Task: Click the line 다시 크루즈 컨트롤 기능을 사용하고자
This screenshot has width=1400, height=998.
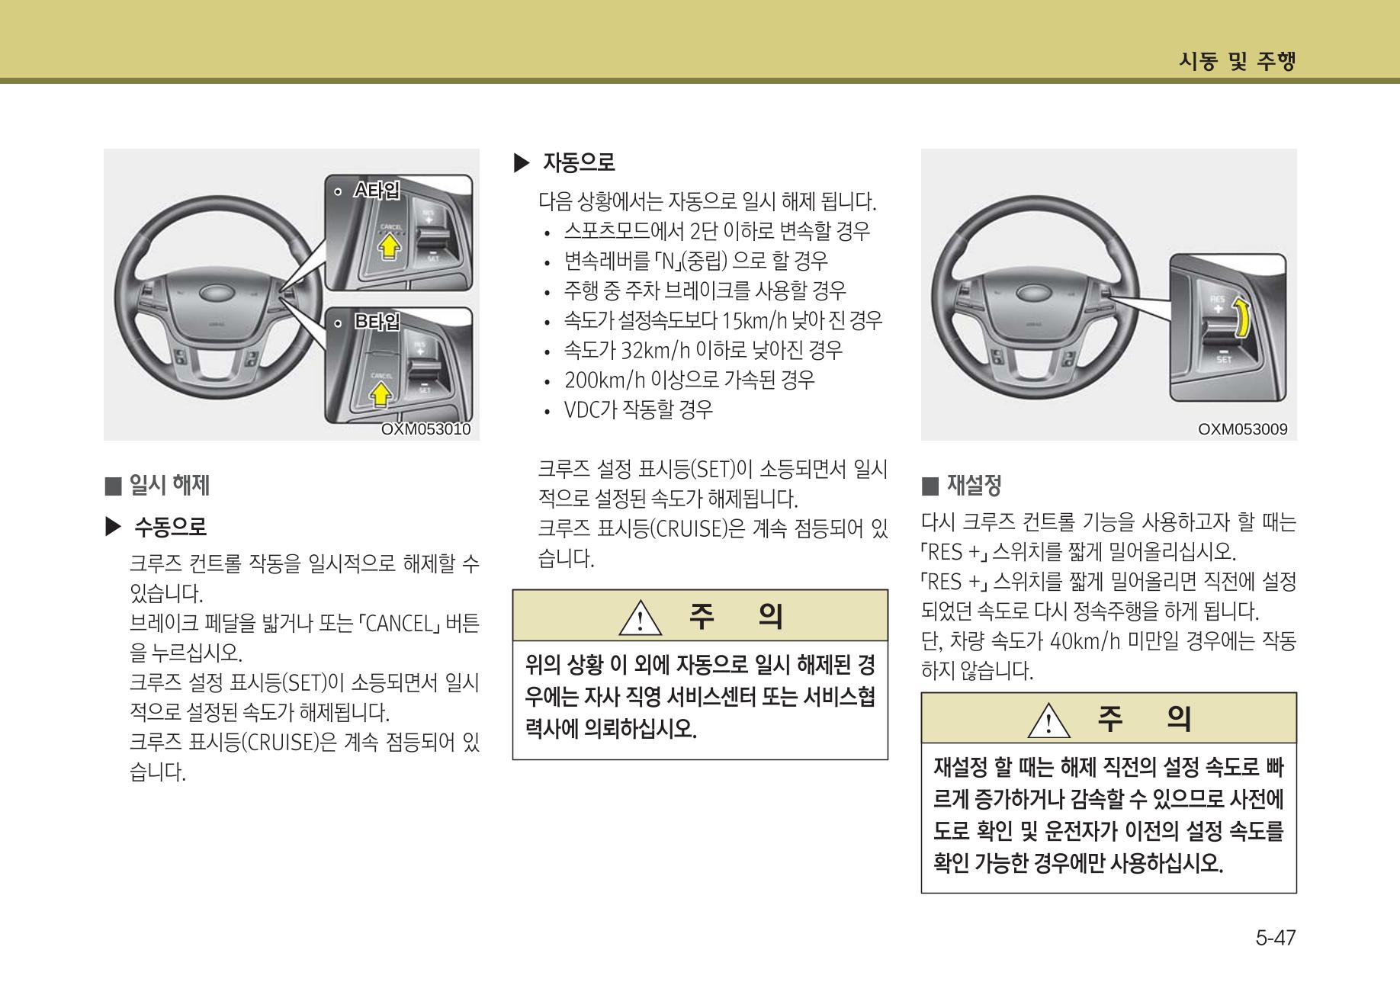Action: tap(1109, 522)
